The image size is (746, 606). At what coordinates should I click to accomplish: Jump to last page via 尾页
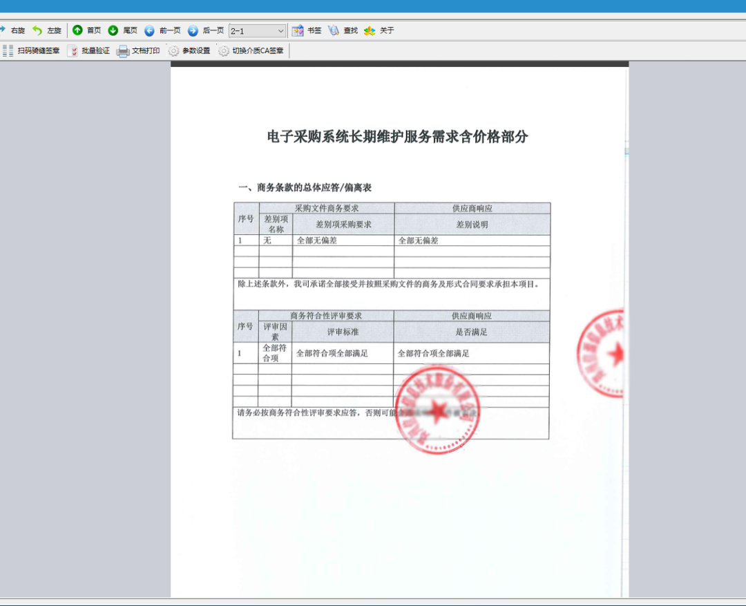[x=122, y=30]
